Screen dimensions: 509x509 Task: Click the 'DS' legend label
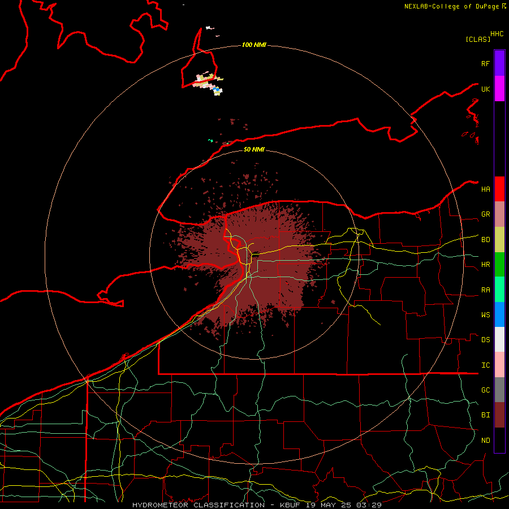[485, 340]
